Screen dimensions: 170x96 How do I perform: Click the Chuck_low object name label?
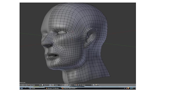coord(22,82)
